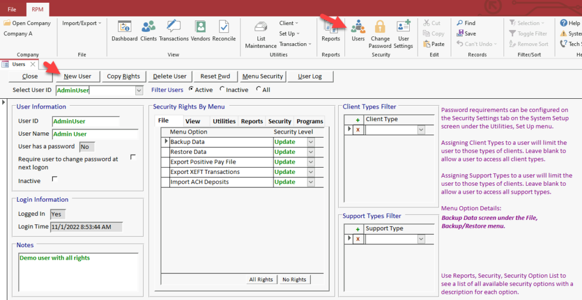
Task: Switch to View security rights tab
Action: [193, 121]
